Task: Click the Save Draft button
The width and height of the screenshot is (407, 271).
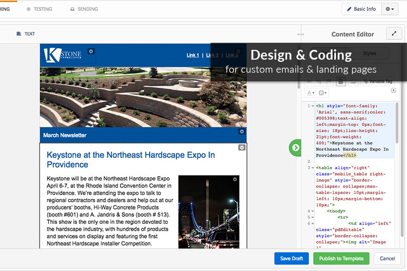Action: (x=291, y=259)
